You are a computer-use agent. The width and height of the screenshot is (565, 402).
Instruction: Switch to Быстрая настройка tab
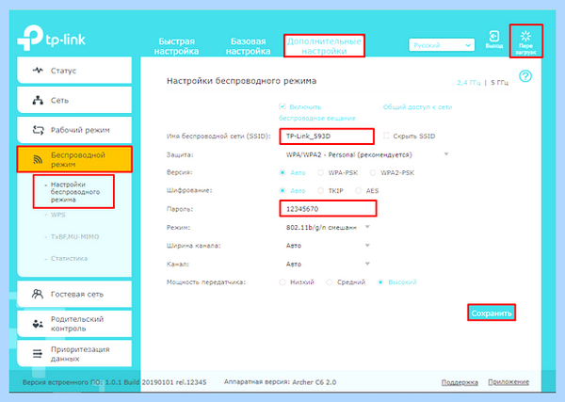177,46
